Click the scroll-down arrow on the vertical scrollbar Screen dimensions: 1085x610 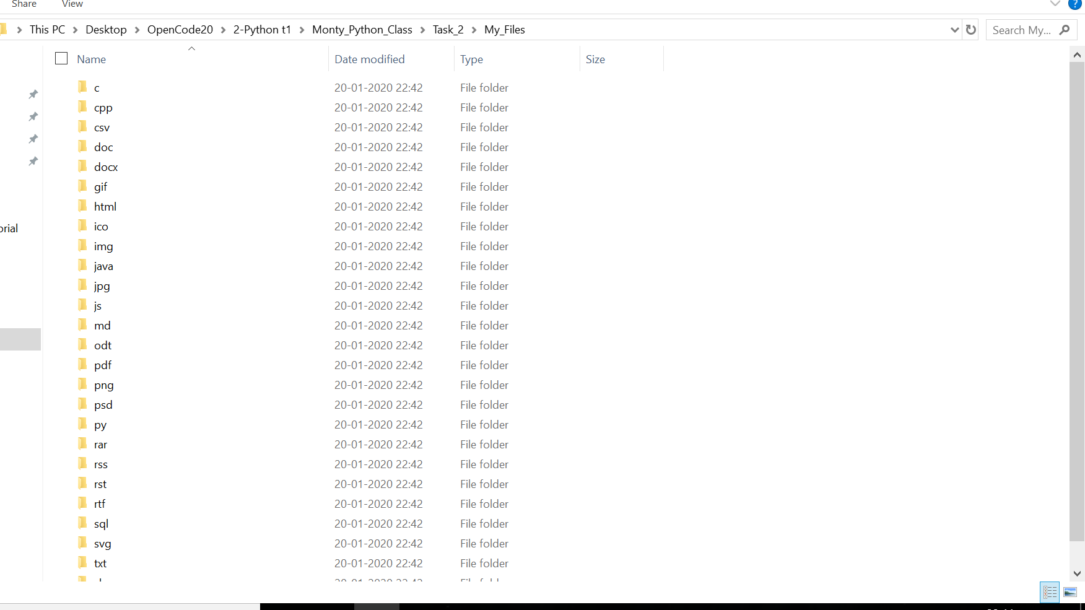(1077, 573)
